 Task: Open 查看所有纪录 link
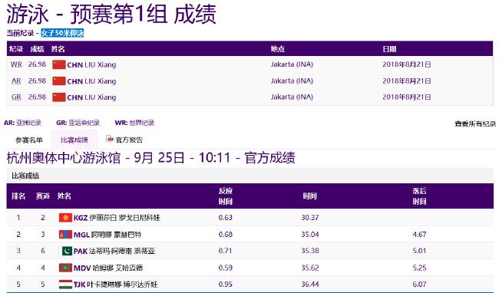click(475, 123)
